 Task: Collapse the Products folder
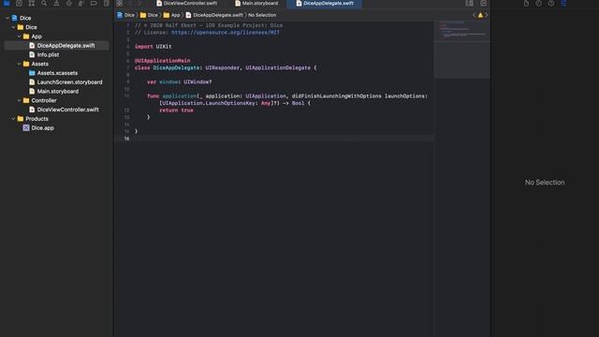point(13,119)
